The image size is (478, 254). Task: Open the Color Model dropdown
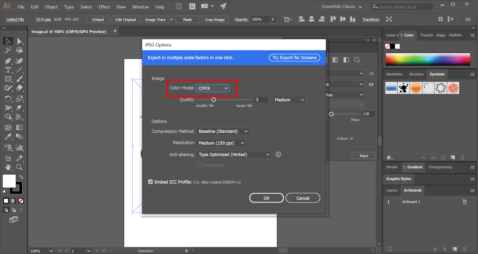tap(212, 88)
